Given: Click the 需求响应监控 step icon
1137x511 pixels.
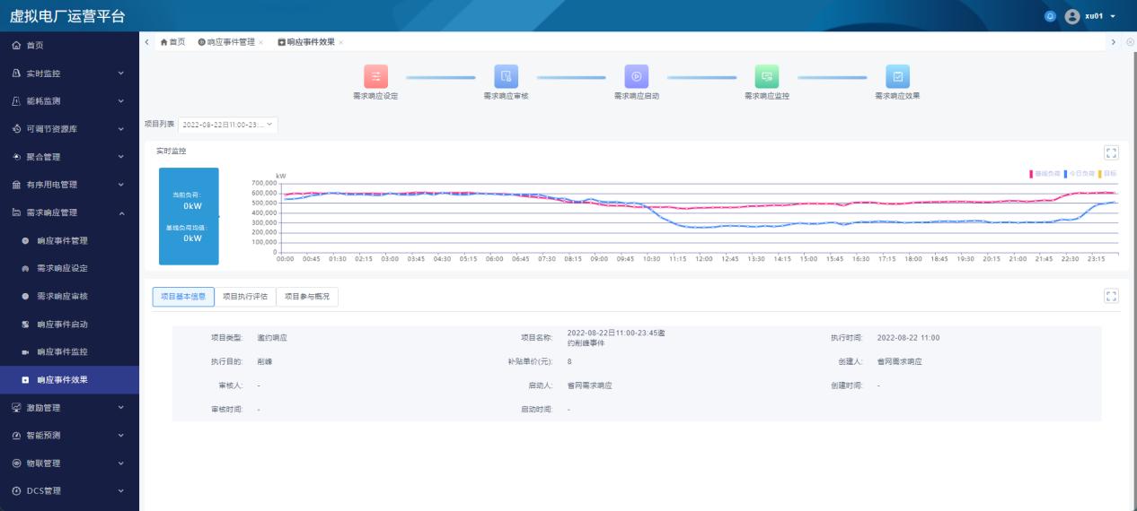Looking at the screenshot, I should (767, 76).
